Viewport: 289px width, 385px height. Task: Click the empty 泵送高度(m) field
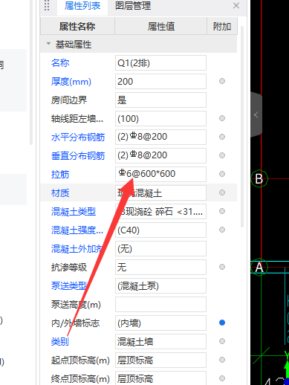pos(160,304)
